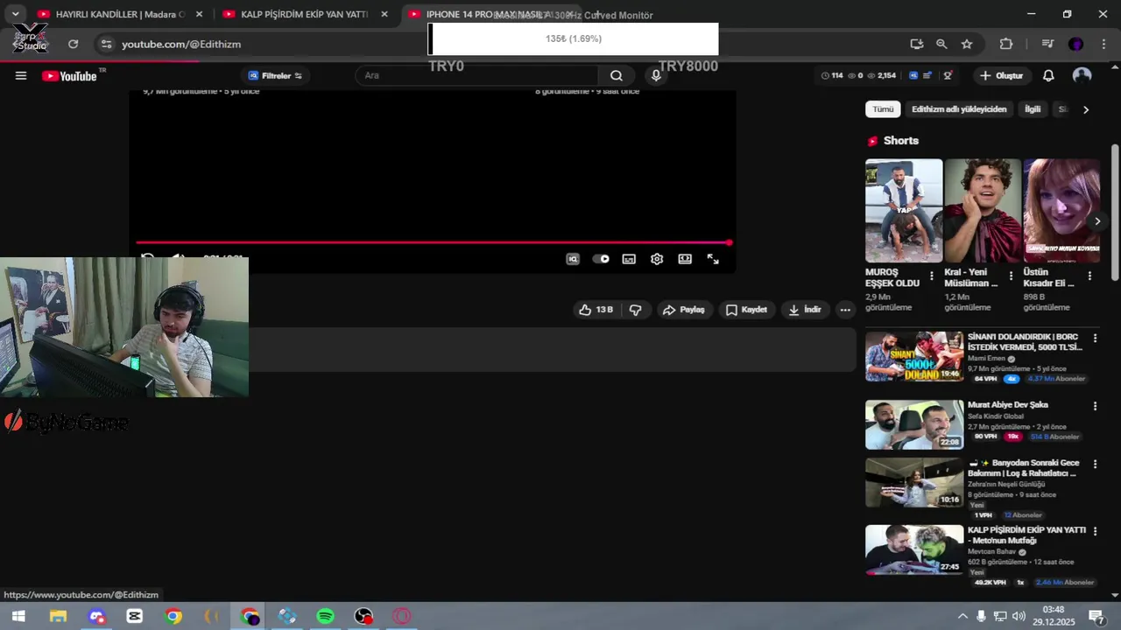Viewport: 1121px width, 630px height.
Task: Like the video with 13 B likes
Action: (596, 310)
